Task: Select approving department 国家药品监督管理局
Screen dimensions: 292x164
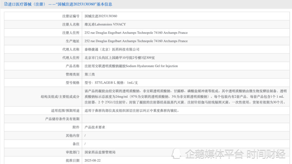Action: (100, 152)
